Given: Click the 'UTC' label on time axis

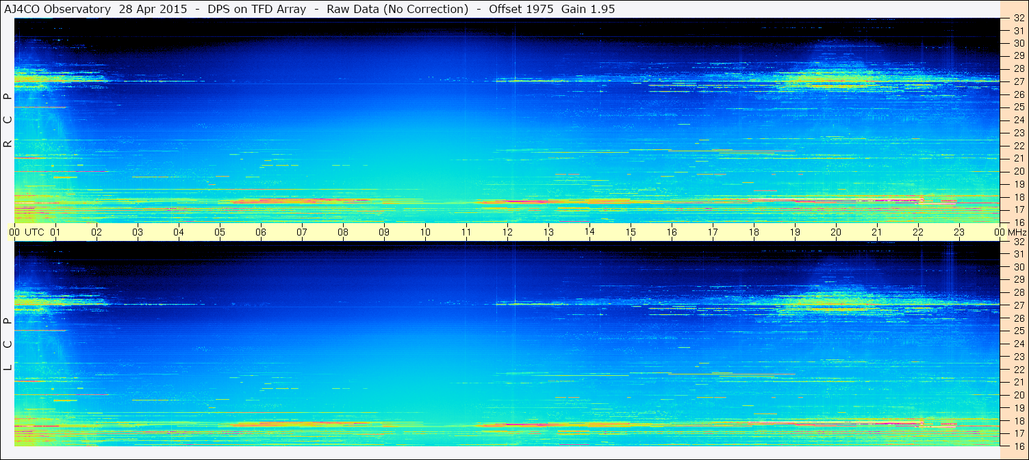Looking at the screenshot, I should 34,232.
